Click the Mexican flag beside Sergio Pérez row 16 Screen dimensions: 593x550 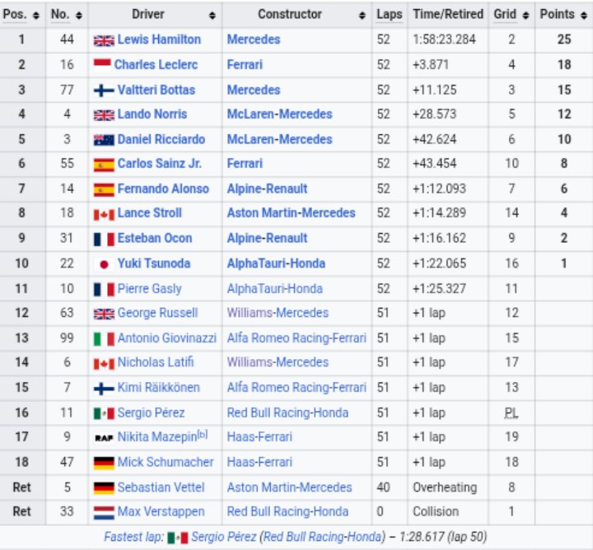[x=104, y=413]
